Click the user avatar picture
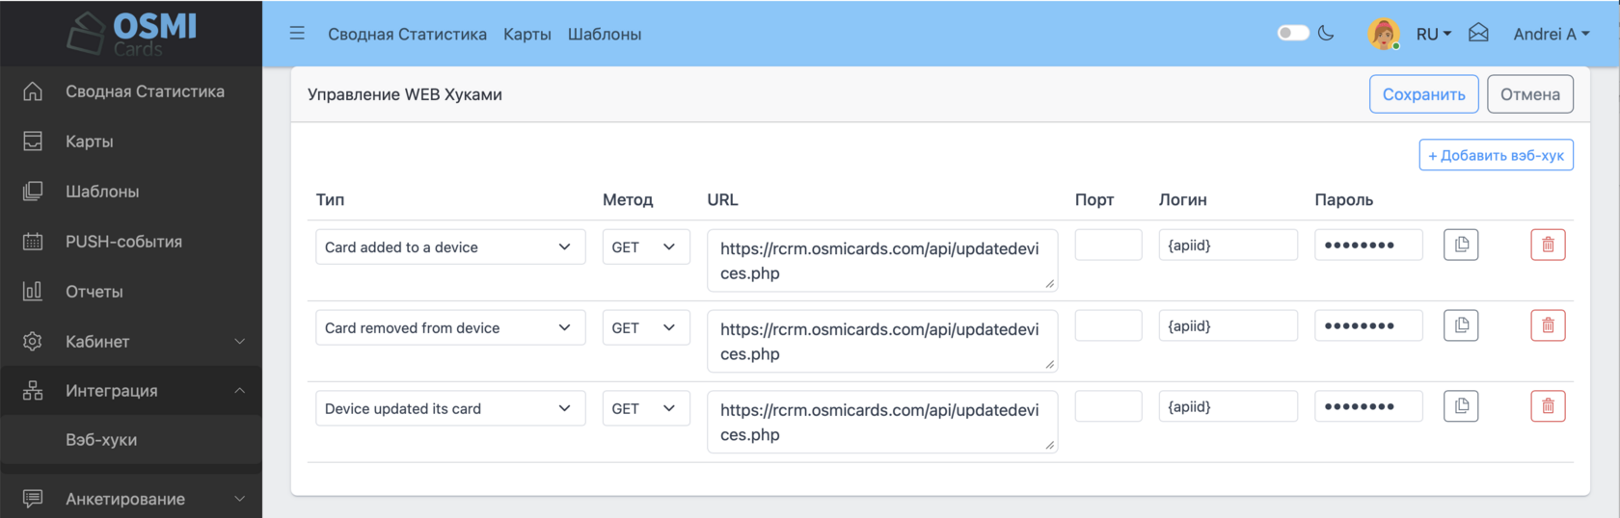Screen dimensions: 1620x518 coord(1384,34)
